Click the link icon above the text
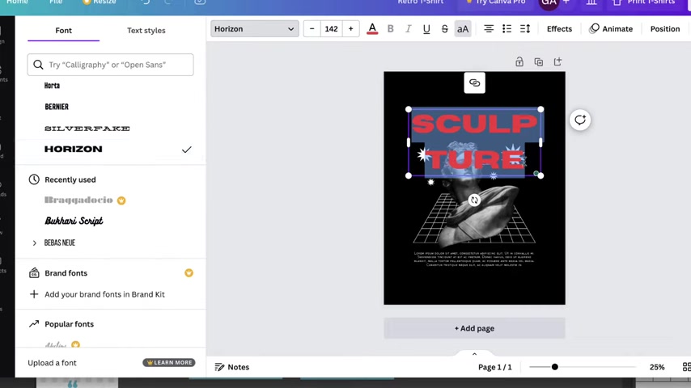This screenshot has width=691, height=388. (x=475, y=82)
